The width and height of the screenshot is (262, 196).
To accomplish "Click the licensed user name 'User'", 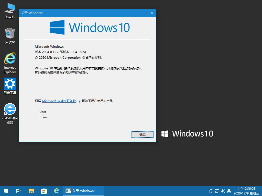I will pos(43,112).
